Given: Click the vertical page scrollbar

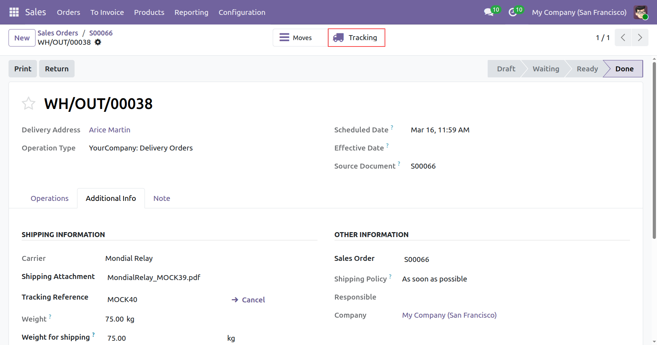Looking at the screenshot, I should [x=654, y=149].
